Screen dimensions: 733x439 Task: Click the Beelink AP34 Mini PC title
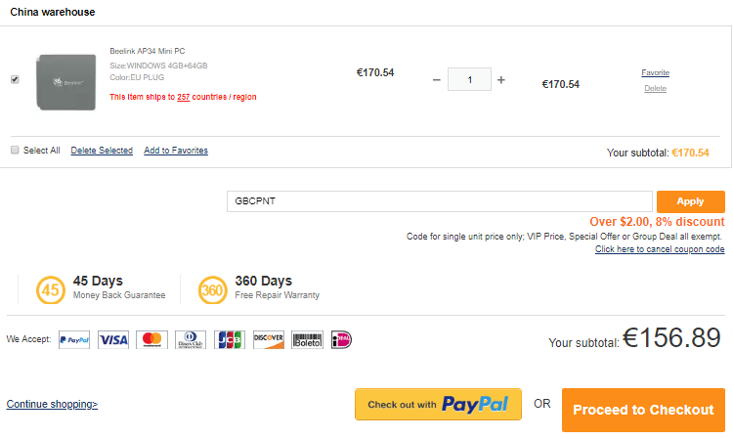coord(148,51)
